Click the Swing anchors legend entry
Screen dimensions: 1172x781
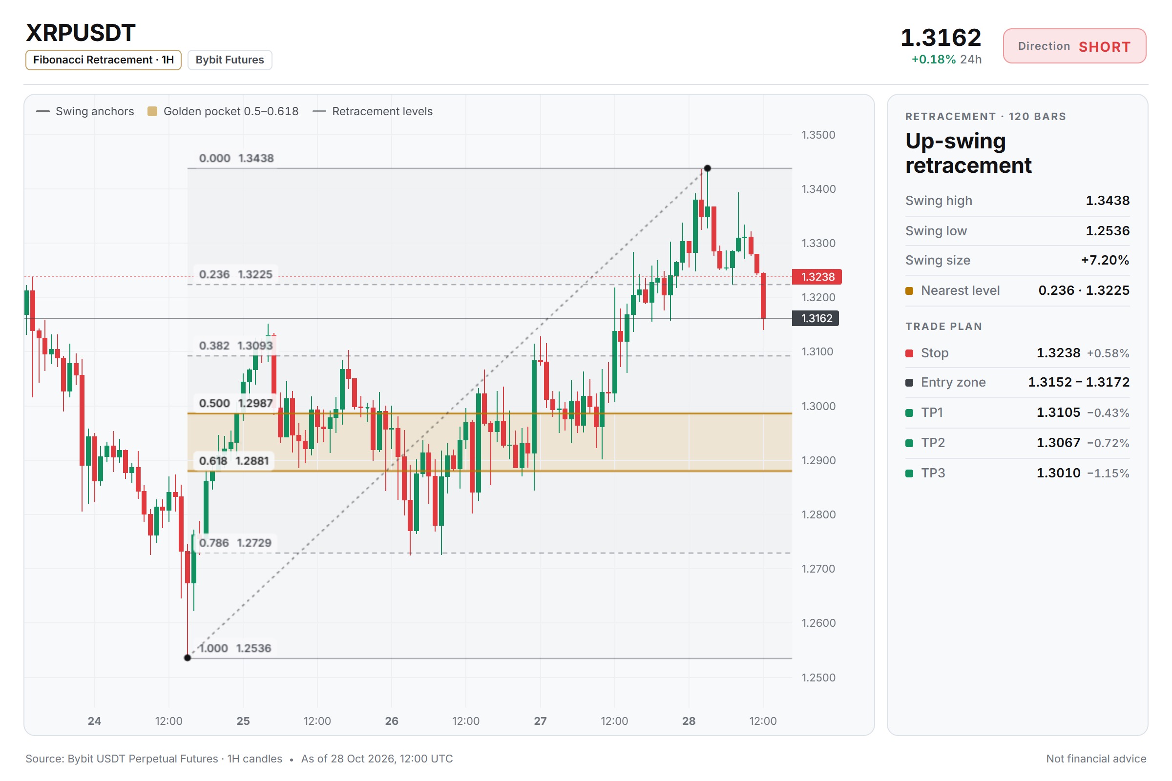[85, 111]
